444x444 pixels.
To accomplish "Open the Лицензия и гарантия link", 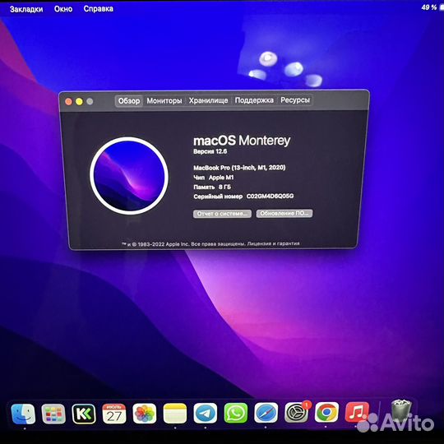I will (273, 243).
